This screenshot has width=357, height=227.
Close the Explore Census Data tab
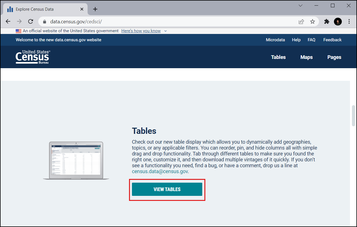click(82, 9)
